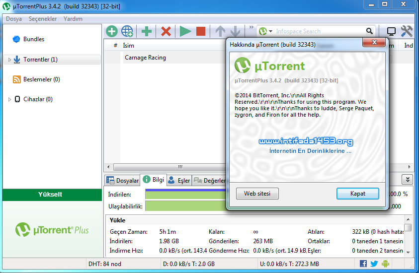Switch to the Değerler tab
Viewport: 419px width, 273px height.
click(210, 181)
